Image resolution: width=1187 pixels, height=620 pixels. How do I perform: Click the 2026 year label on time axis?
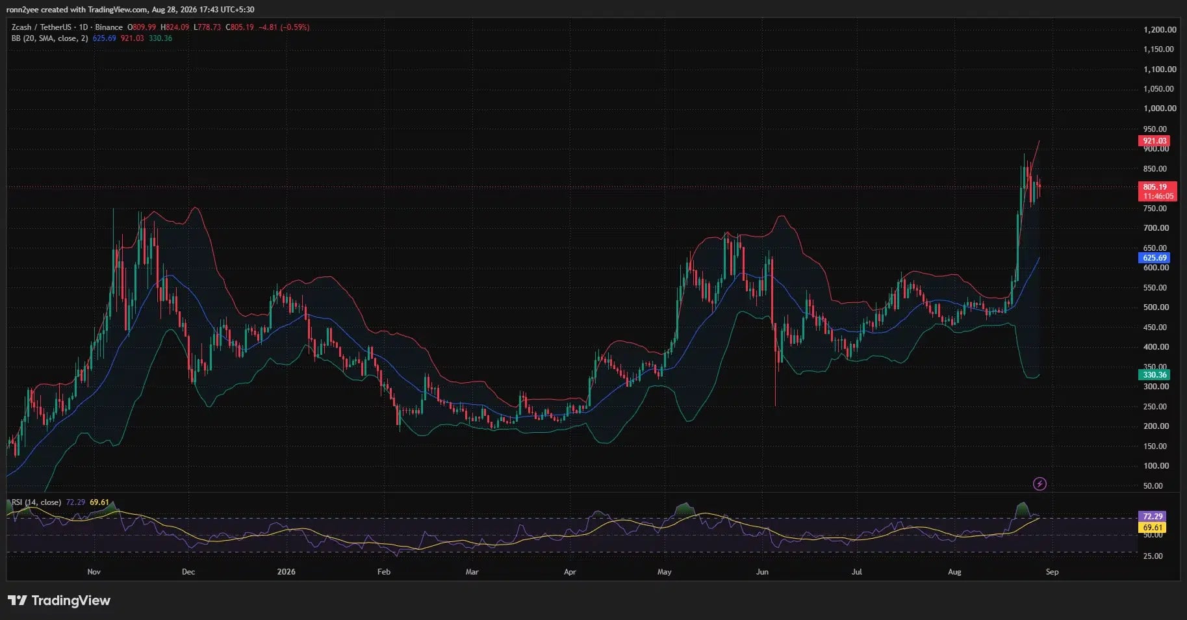pos(286,572)
